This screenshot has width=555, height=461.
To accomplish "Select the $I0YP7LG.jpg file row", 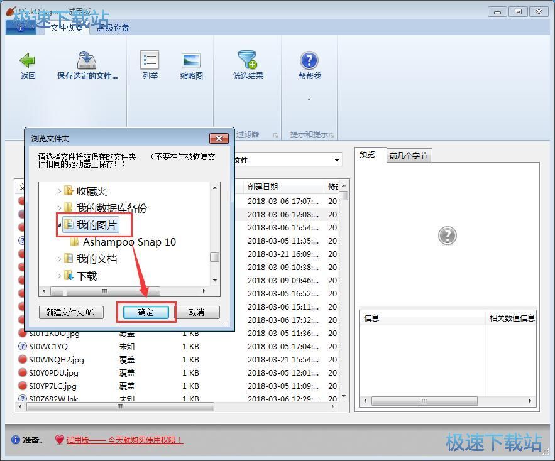I will pos(177,386).
